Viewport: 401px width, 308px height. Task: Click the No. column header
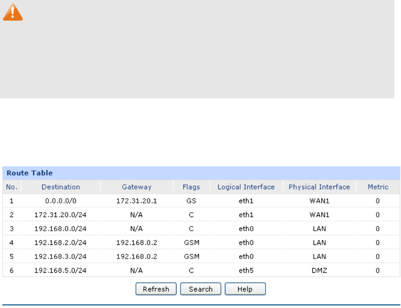click(12, 187)
